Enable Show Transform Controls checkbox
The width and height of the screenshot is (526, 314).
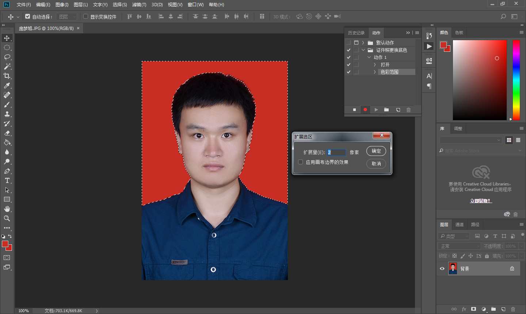click(x=86, y=16)
